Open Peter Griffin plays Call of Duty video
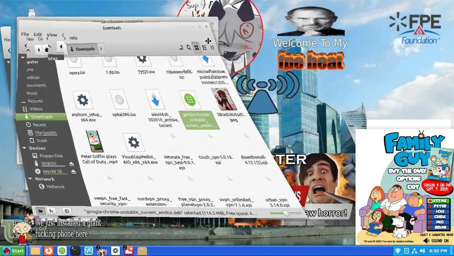The width and height of the screenshot is (454, 256). pyautogui.click(x=94, y=141)
